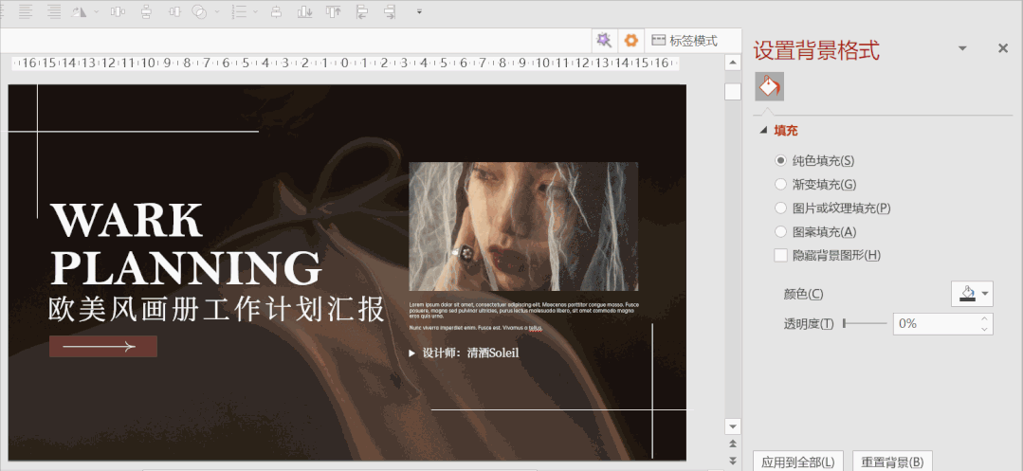Click the align bottom icon with down arrow
Screen dimensions: 1023x471
304,11
